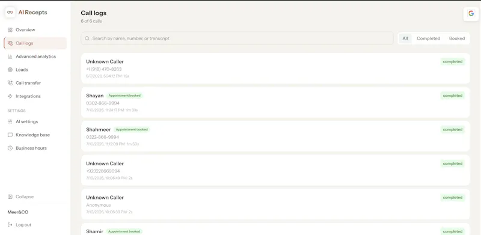Filter calls by Completed tab
Image resolution: width=481 pixels, height=235 pixels.
428,38
